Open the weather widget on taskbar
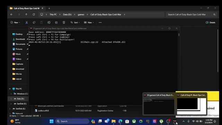222x125 pixels. click(16, 121)
